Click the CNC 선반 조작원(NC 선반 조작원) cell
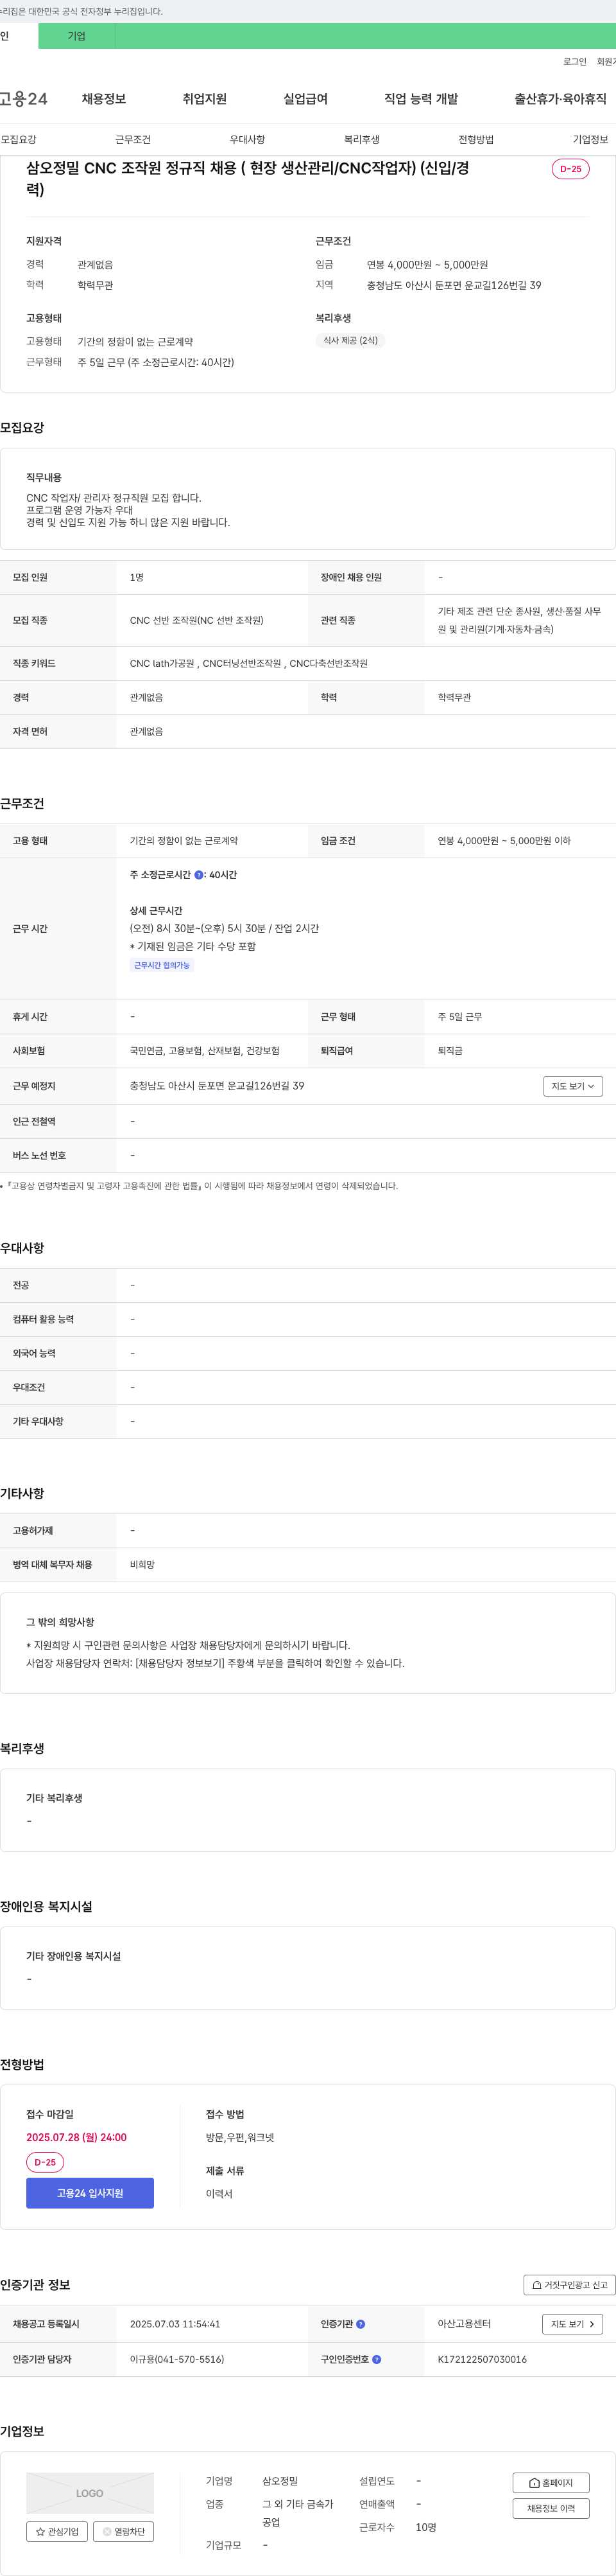 (x=197, y=621)
